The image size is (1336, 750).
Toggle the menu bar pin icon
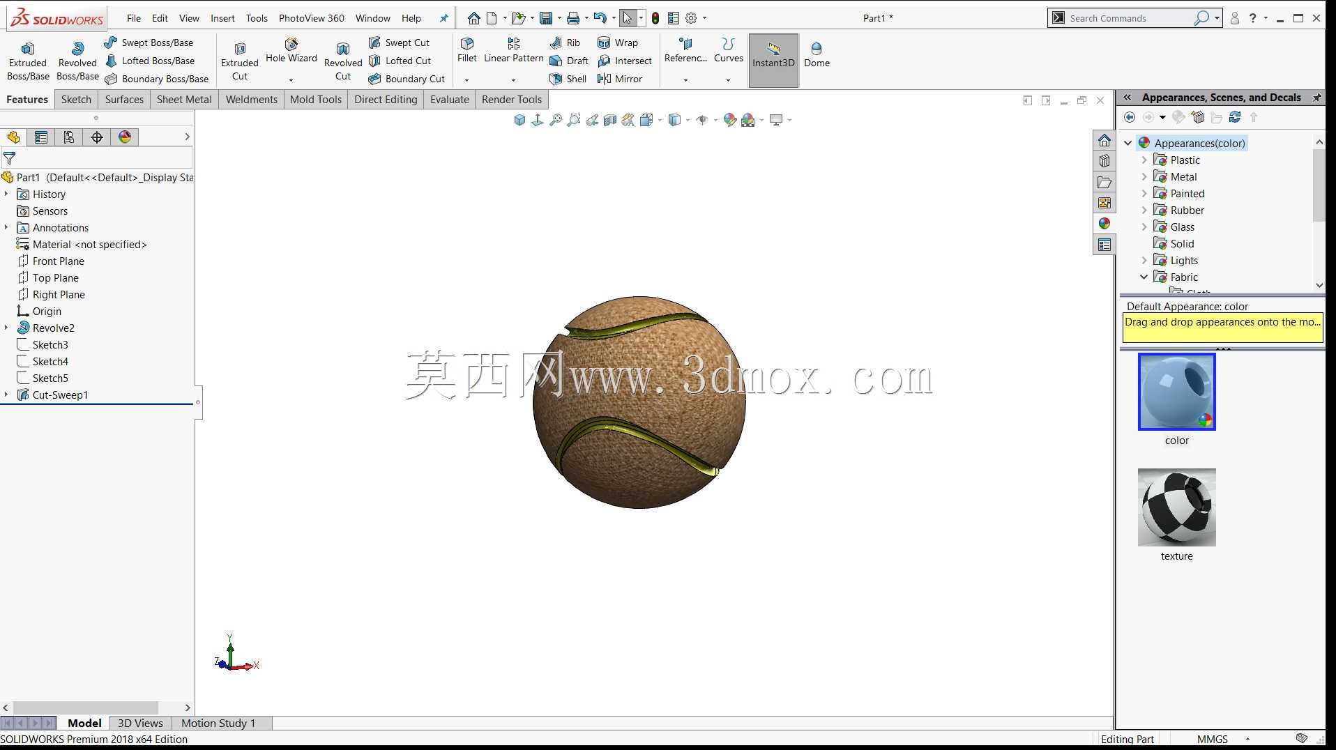443,18
